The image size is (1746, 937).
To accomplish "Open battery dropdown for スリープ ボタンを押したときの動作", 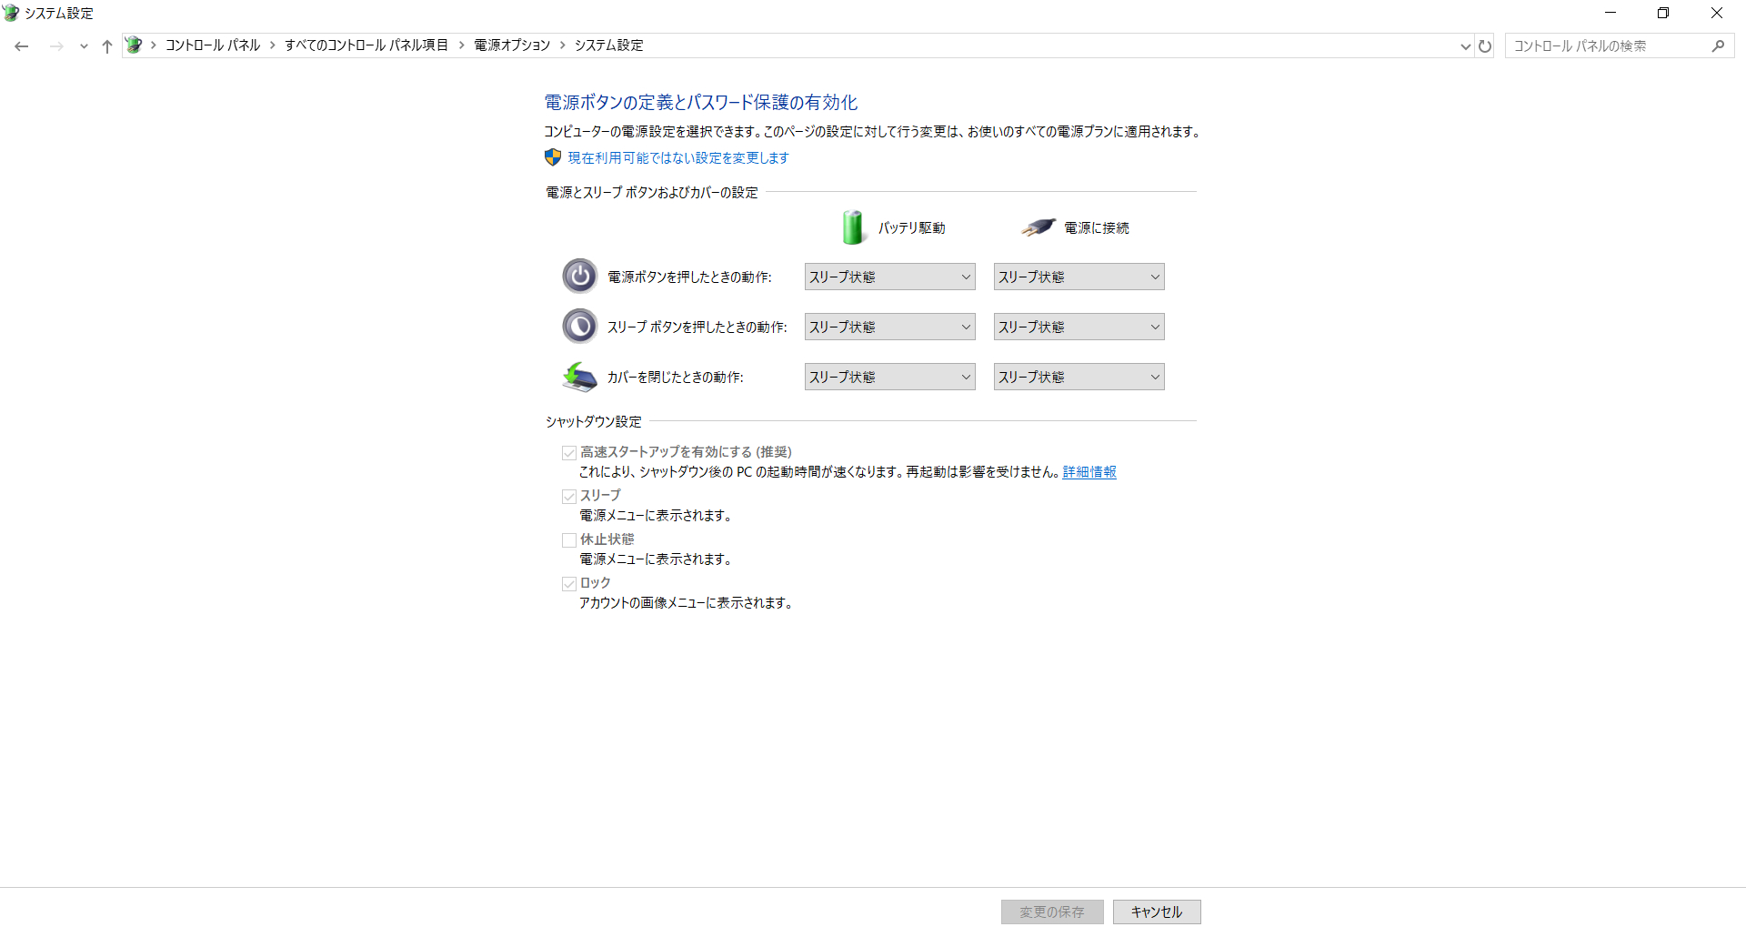I will [x=890, y=327].
